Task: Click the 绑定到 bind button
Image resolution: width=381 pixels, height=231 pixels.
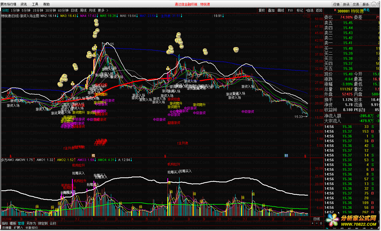Action: 43,223
